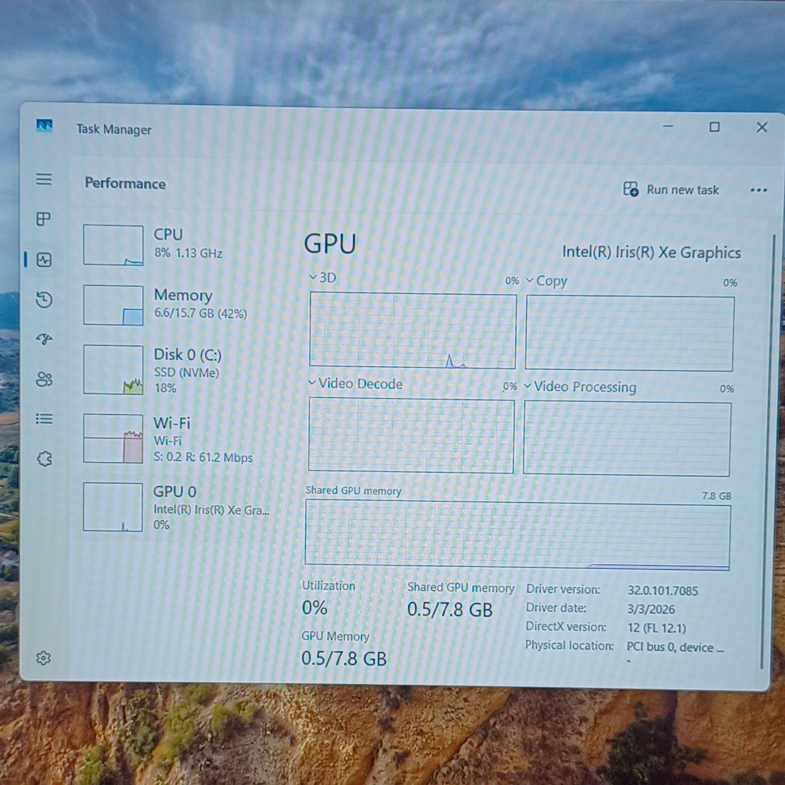Click the S: 0.2 R: 61.2 Mbps reading
The width and height of the screenshot is (785, 785).
(x=203, y=457)
